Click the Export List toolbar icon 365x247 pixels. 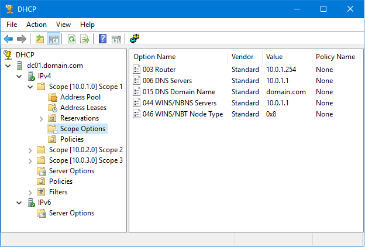point(85,39)
